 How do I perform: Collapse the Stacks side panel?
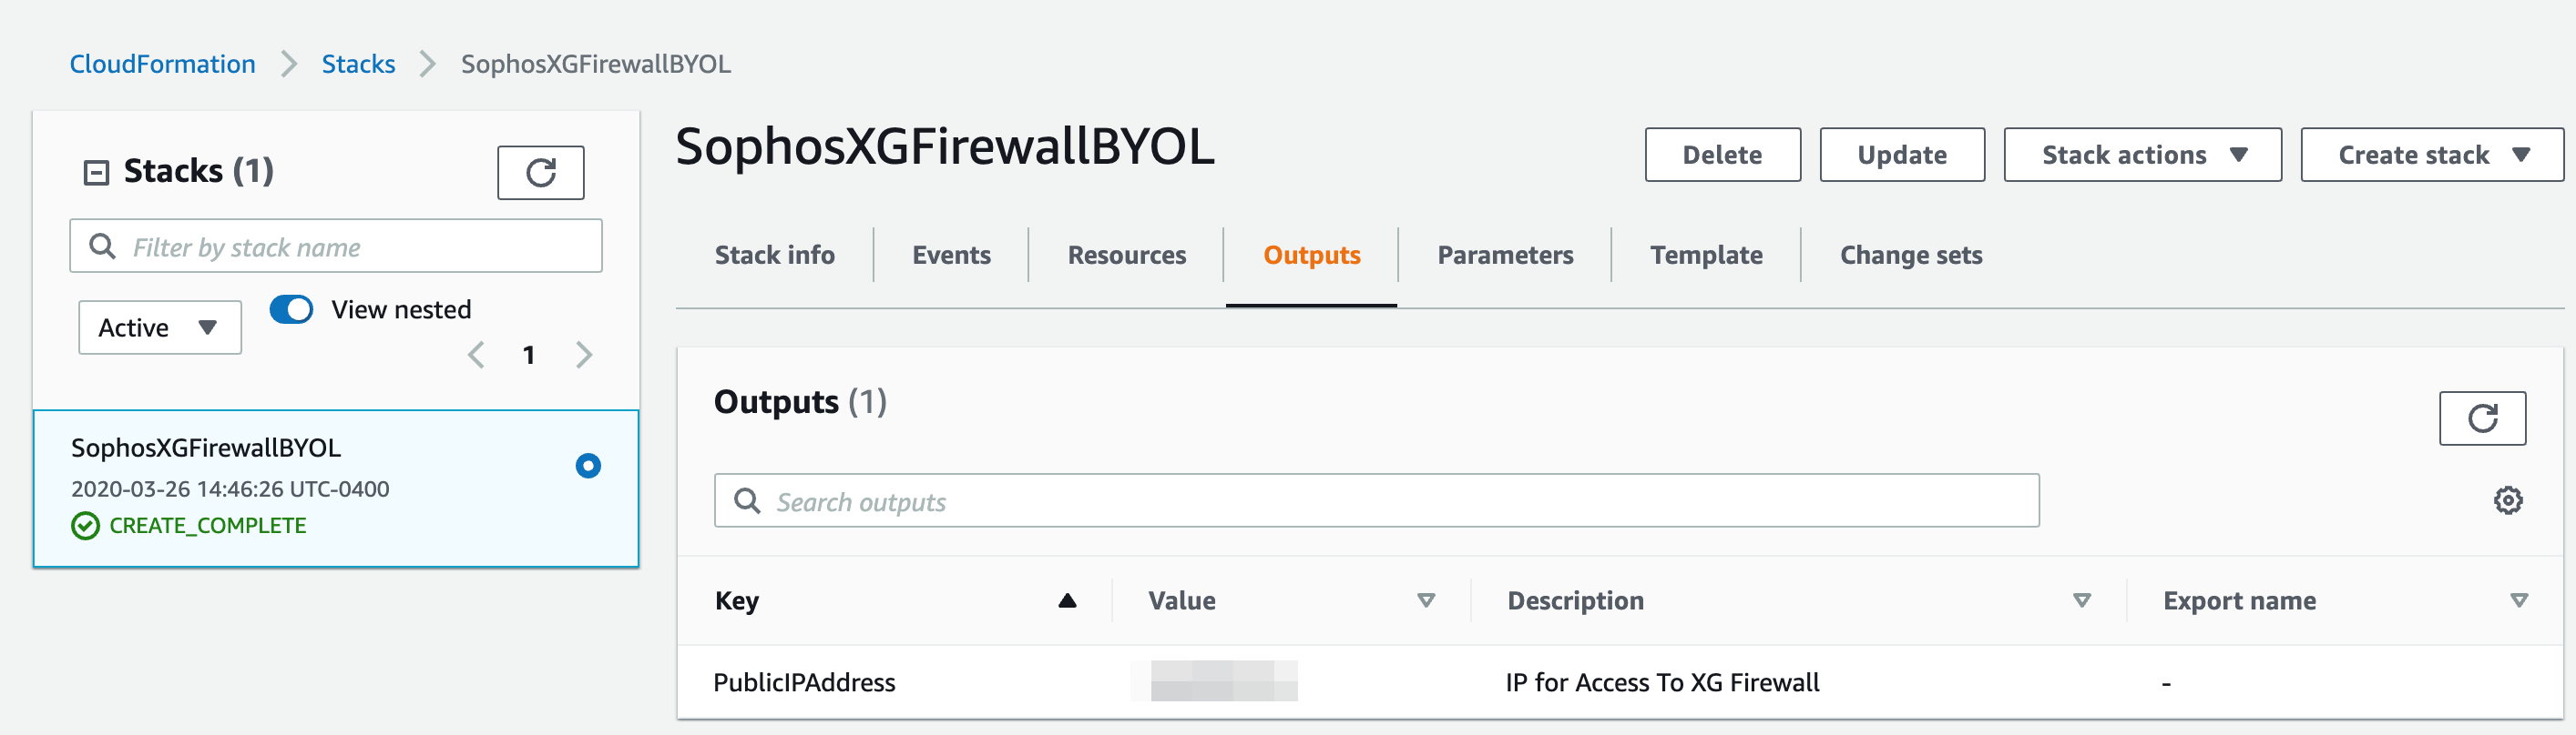[96, 173]
